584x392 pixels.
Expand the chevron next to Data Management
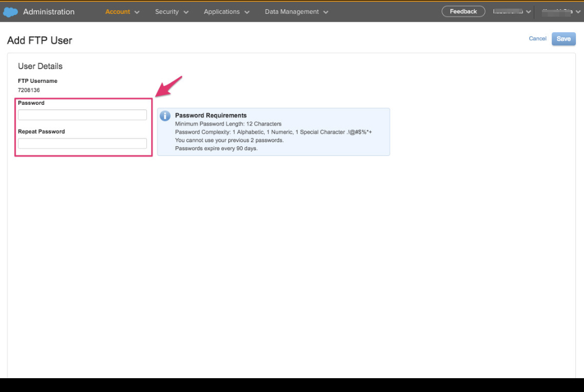click(x=326, y=12)
